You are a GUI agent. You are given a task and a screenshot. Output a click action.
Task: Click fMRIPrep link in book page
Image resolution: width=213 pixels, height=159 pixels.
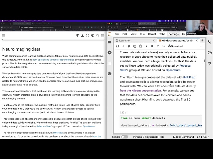point(58,132)
